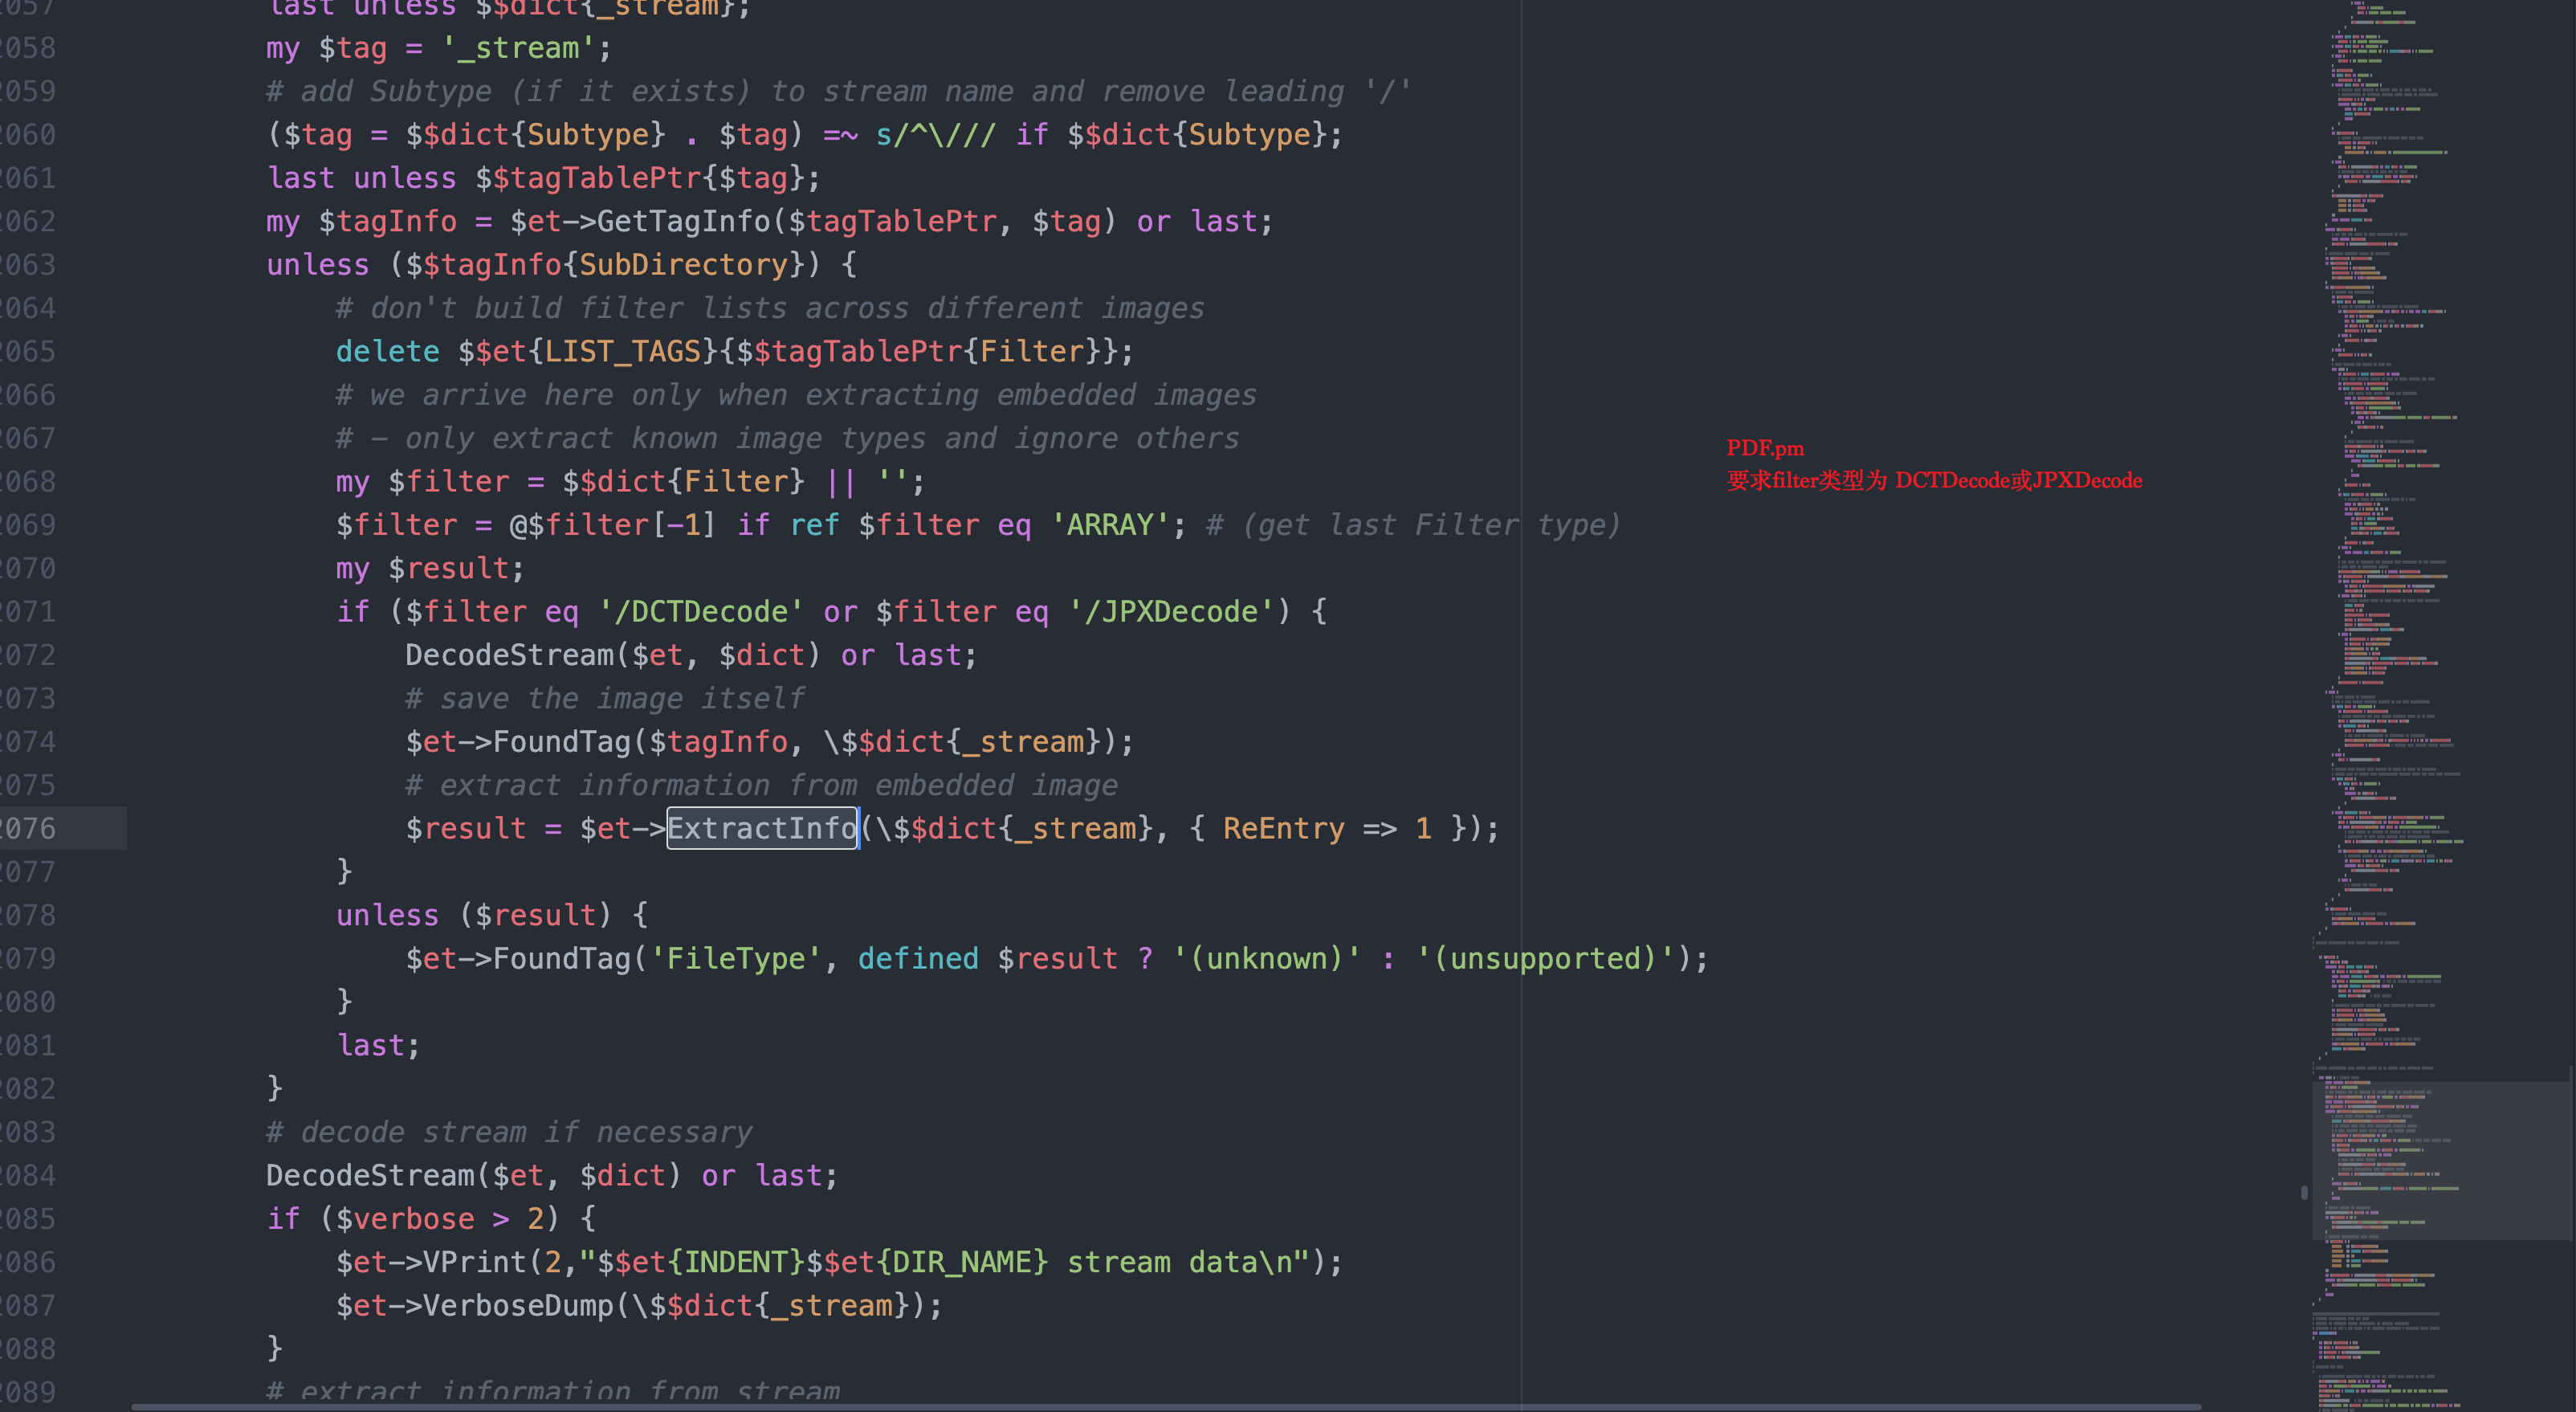This screenshot has width=2576, height=1412.
Task: Click the minimap viewport highlight region
Action: 2442,1160
